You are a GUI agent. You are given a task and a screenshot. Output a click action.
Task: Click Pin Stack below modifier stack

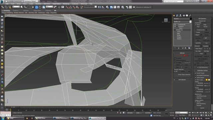[x=175, y=48]
